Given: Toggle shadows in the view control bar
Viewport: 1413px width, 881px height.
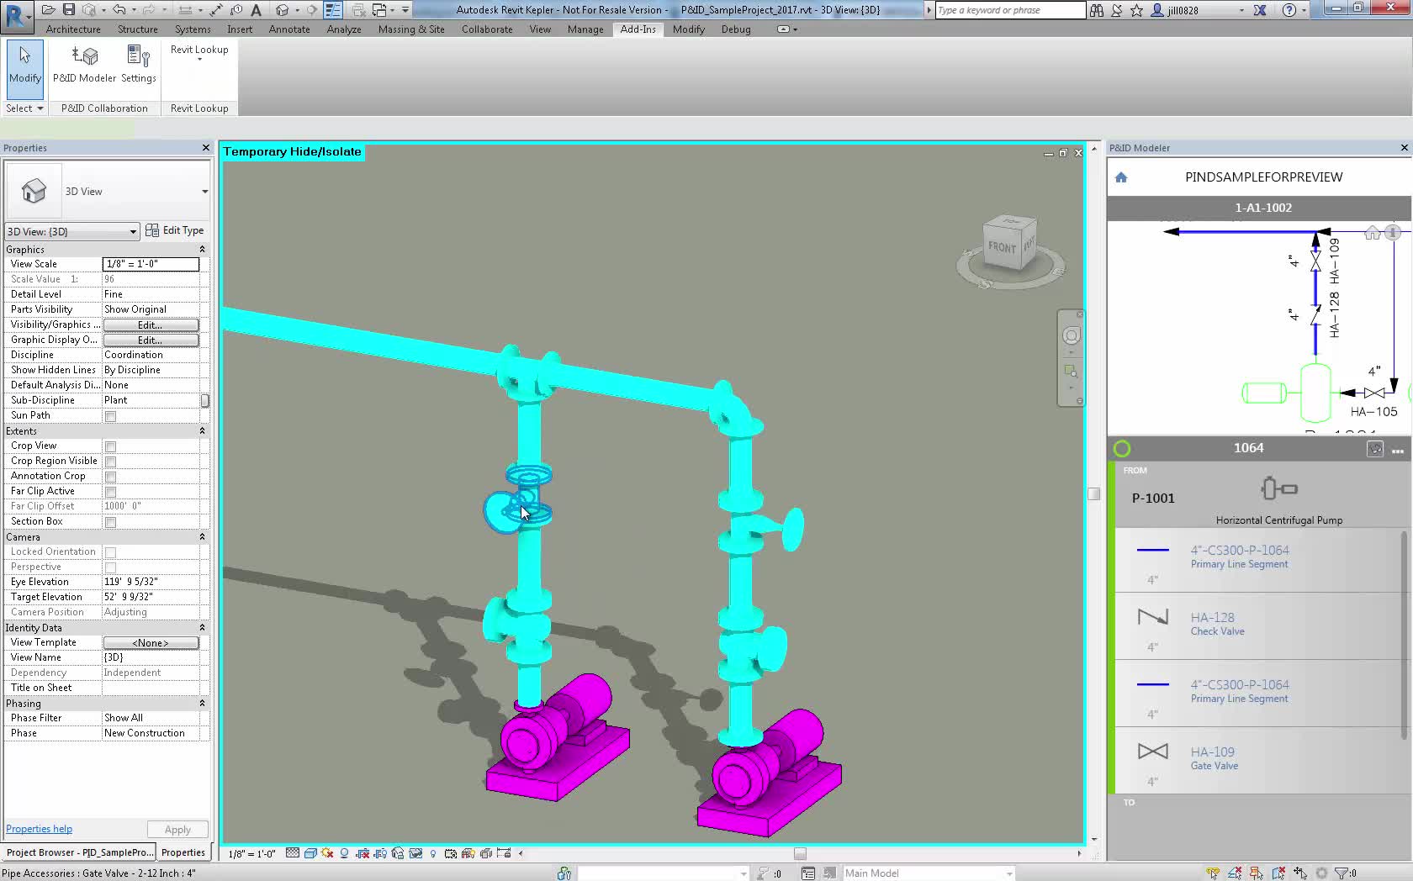Looking at the screenshot, I should click(344, 853).
